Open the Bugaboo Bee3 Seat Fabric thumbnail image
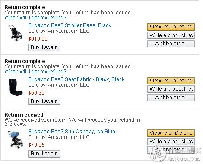 [x=16, y=87]
